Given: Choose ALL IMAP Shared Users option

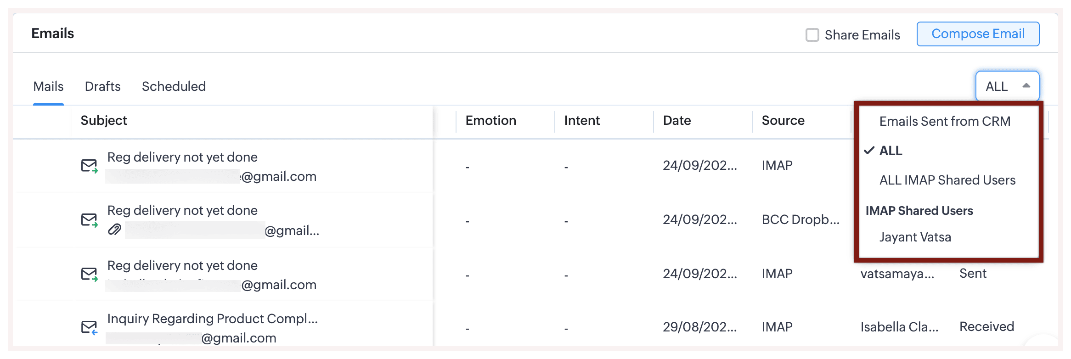Looking at the screenshot, I should click(947, 180).
